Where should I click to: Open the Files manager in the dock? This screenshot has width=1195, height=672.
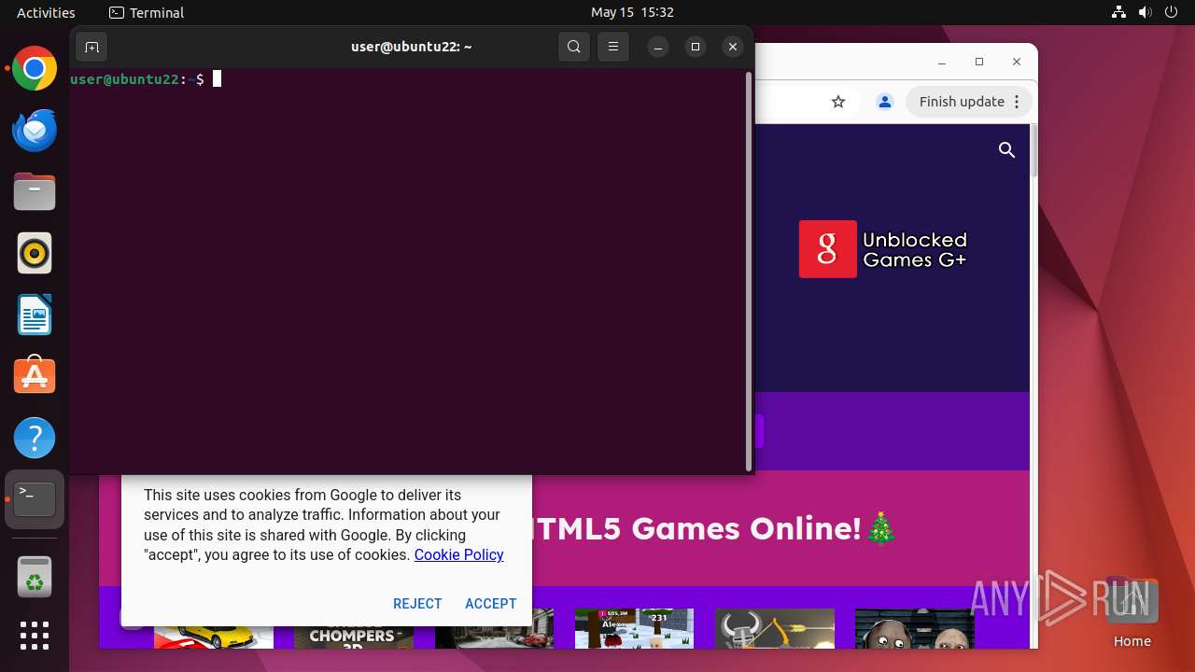tap(35, 192)
